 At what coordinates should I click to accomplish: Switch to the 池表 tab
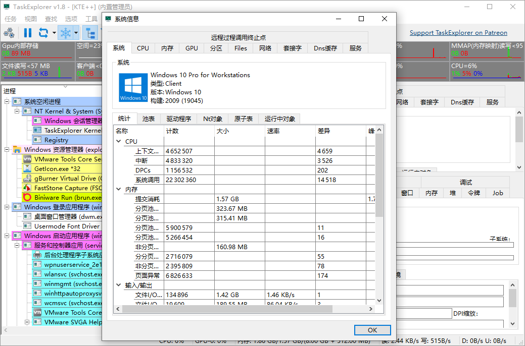pos(149,119)
